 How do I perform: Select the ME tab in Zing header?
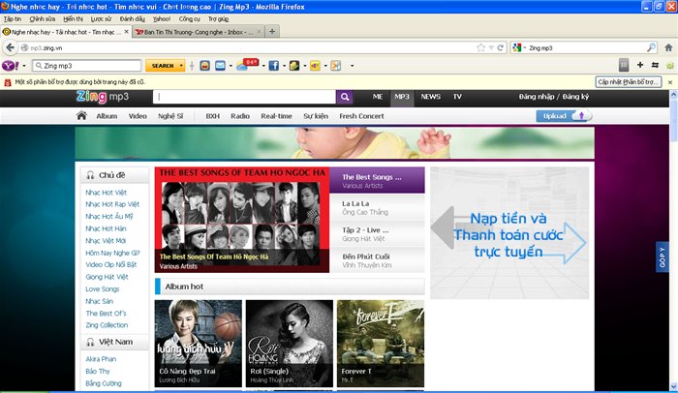pos(378,97)
